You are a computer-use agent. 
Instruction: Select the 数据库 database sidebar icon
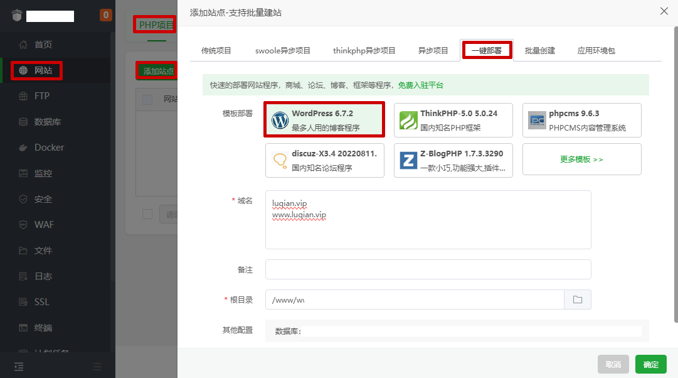point(23,122)
